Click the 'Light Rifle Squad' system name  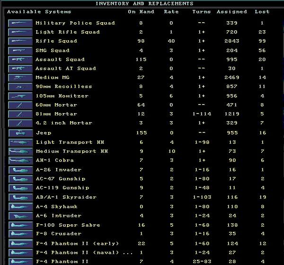coord(68,32)
